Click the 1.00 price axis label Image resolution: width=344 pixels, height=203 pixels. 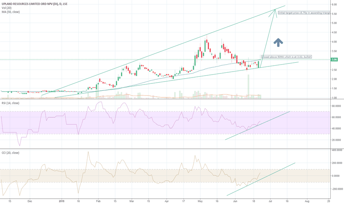334,98
